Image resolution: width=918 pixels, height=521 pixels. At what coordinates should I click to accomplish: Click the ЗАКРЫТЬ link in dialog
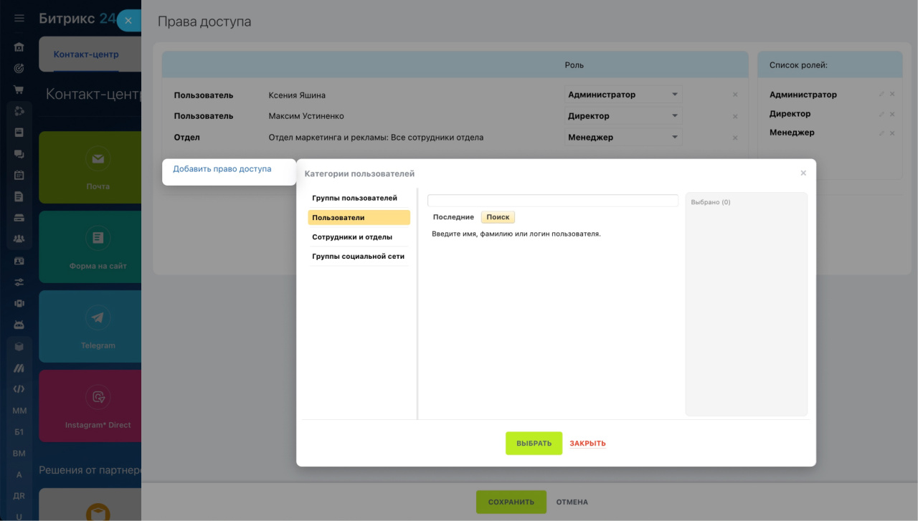coord(587,444)
